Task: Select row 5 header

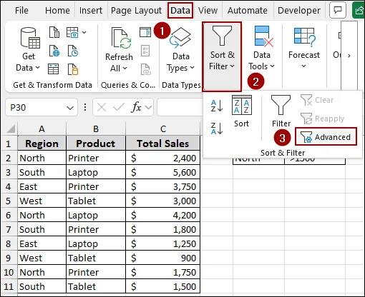Action: pos(9,201)
